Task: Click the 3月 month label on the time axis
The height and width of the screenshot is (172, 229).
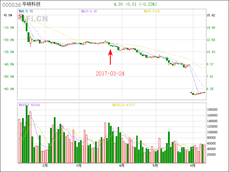Action: coord(79,166)
